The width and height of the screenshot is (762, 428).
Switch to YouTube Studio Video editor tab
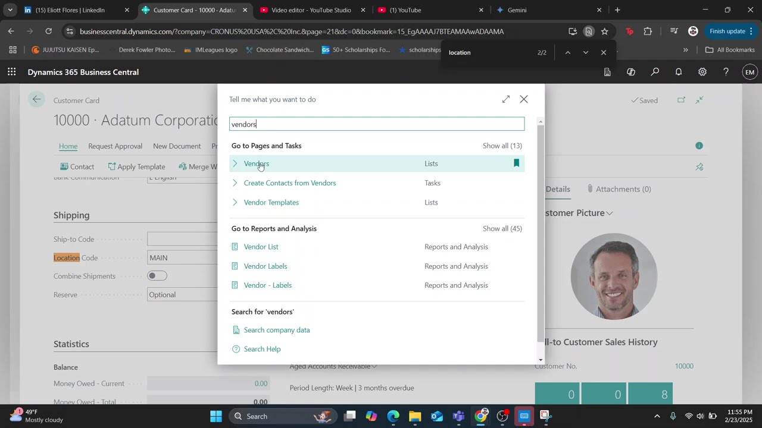[313, 10]
